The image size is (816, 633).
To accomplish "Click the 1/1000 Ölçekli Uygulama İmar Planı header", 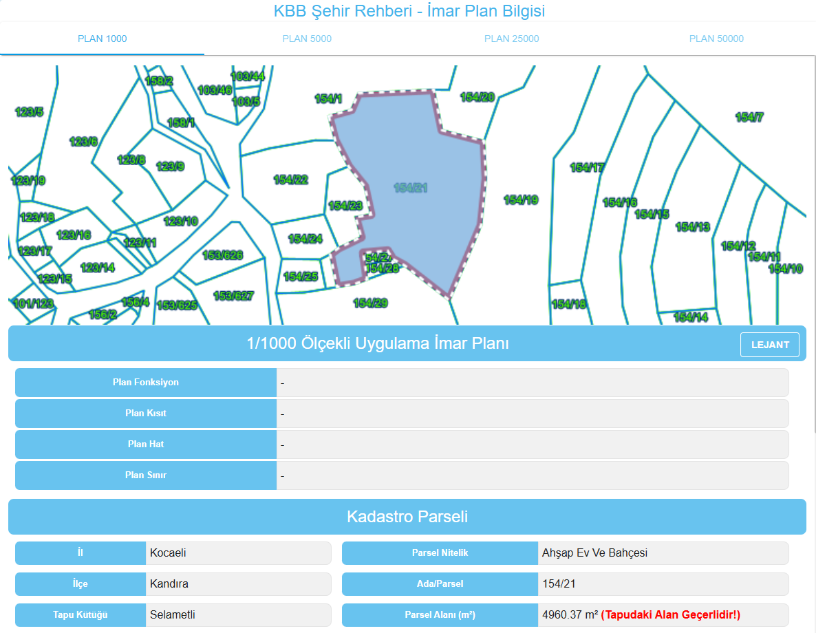I will 377,343.
